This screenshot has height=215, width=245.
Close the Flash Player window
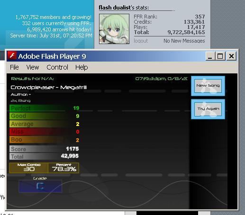[231, 56]
